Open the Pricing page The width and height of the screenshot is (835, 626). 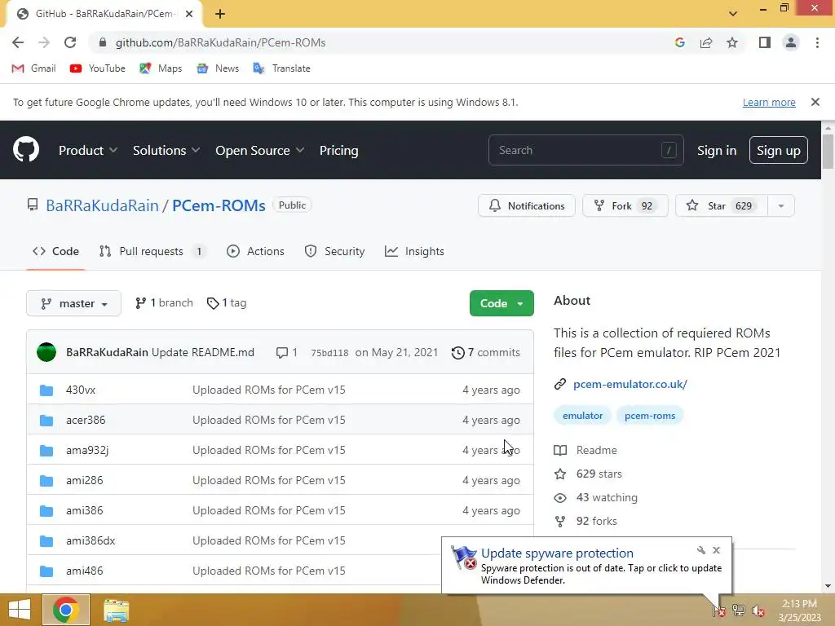point(338,151)
